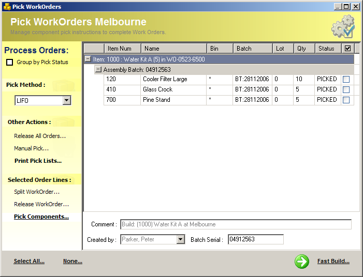Click the Pick Components link
Screen dimensions: 363x277
click(x=41, y=217)
